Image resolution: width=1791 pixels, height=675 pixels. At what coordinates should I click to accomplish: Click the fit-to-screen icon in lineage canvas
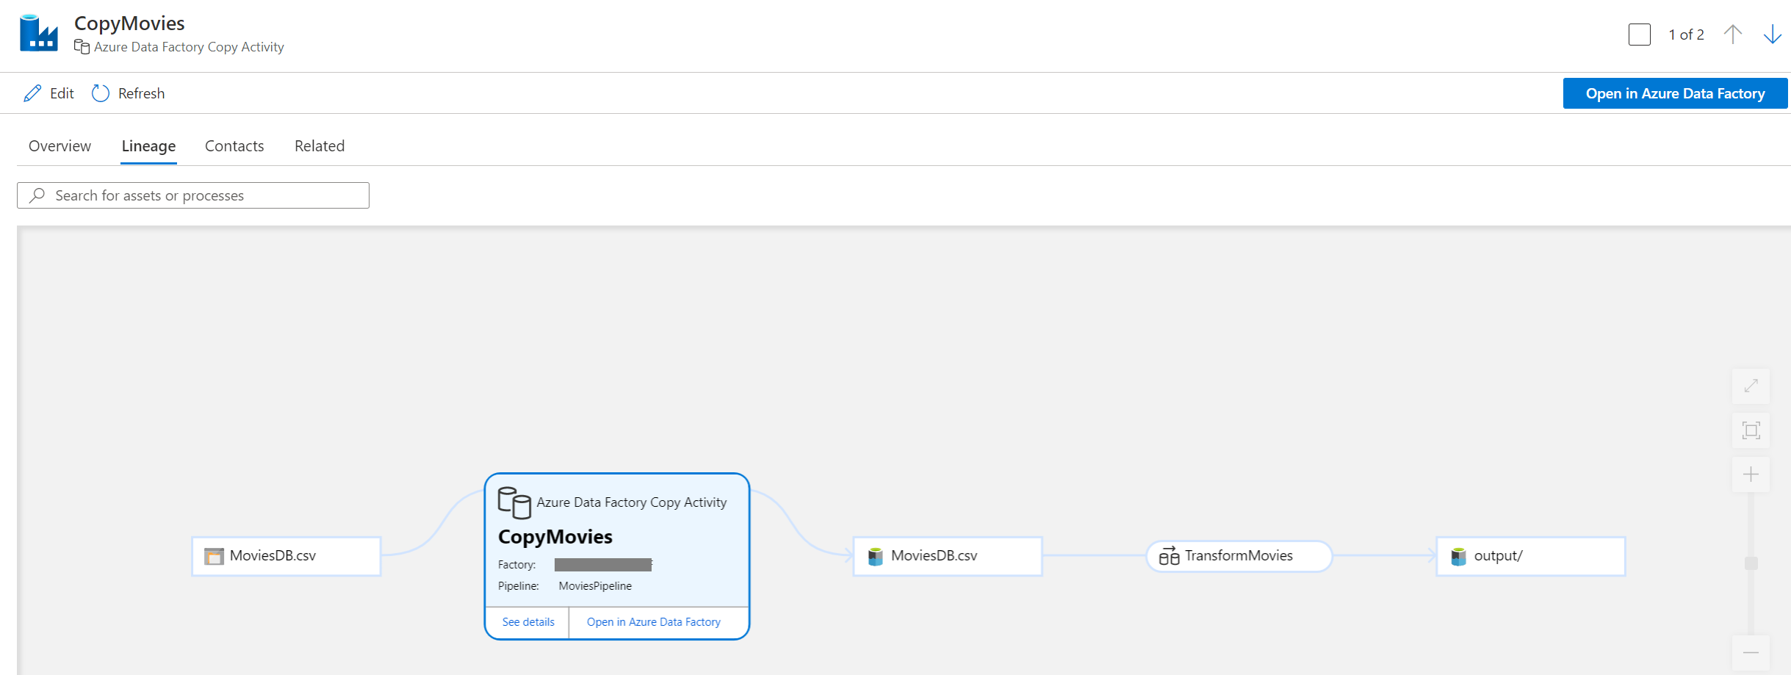(x=1751, y=430)
